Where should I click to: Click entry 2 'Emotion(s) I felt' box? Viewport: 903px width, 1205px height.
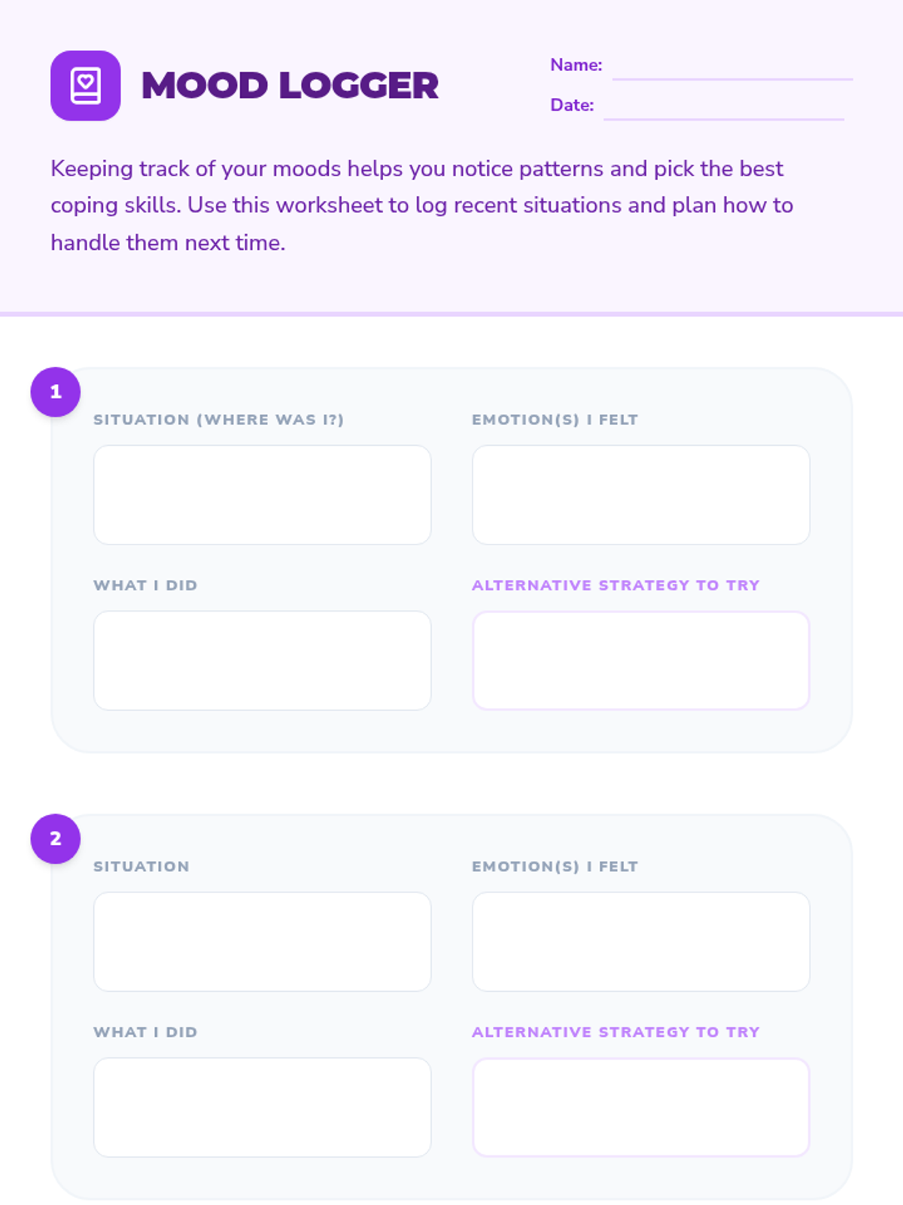[640, 941]
